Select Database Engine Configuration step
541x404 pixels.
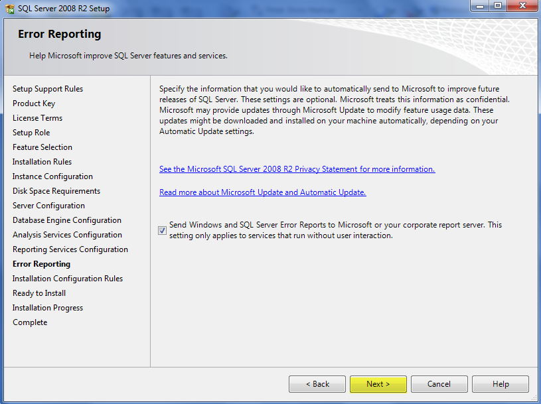(67, 220)
